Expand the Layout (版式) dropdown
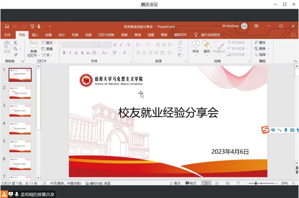 [48, 43]
